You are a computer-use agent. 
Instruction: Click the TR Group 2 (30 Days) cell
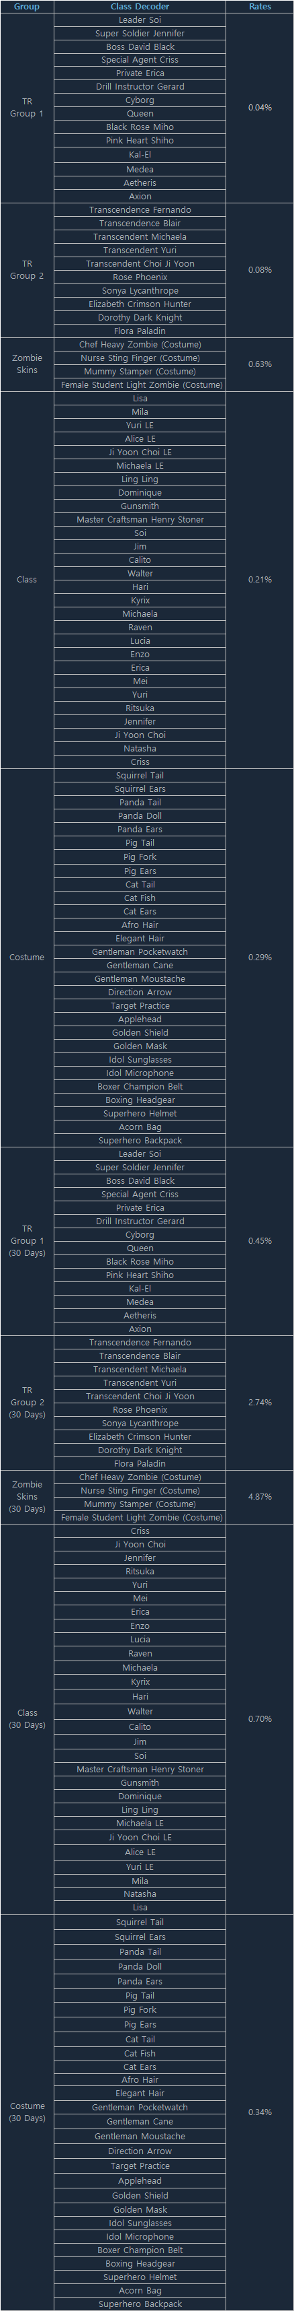coord(27,1402)
